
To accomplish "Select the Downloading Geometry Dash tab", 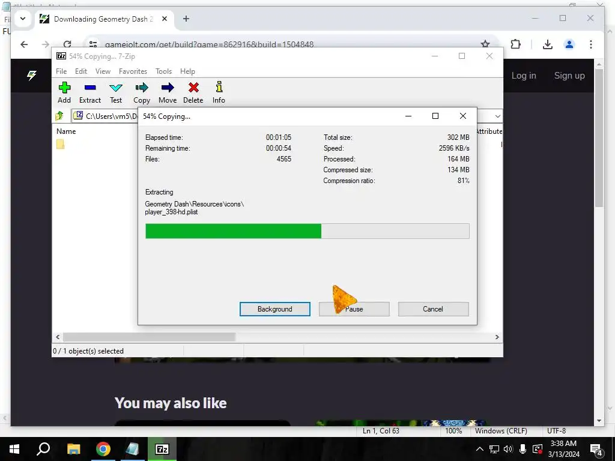I will pos(102,19).
